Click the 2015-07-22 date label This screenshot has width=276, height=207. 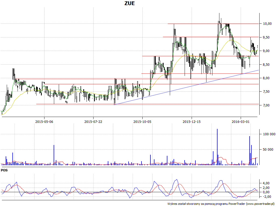click(x=93, y=122)
